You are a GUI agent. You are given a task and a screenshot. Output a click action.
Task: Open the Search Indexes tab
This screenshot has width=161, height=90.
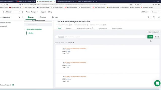[x=117, y=28]
